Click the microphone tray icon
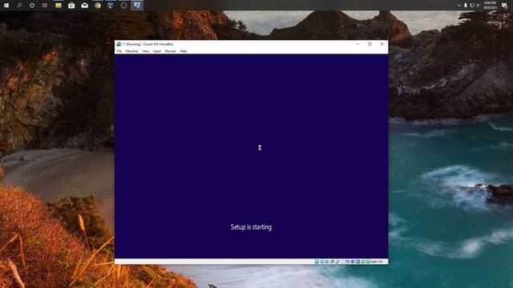The width and height of the screenshot is (513, 288). click(x=465, y=6)
